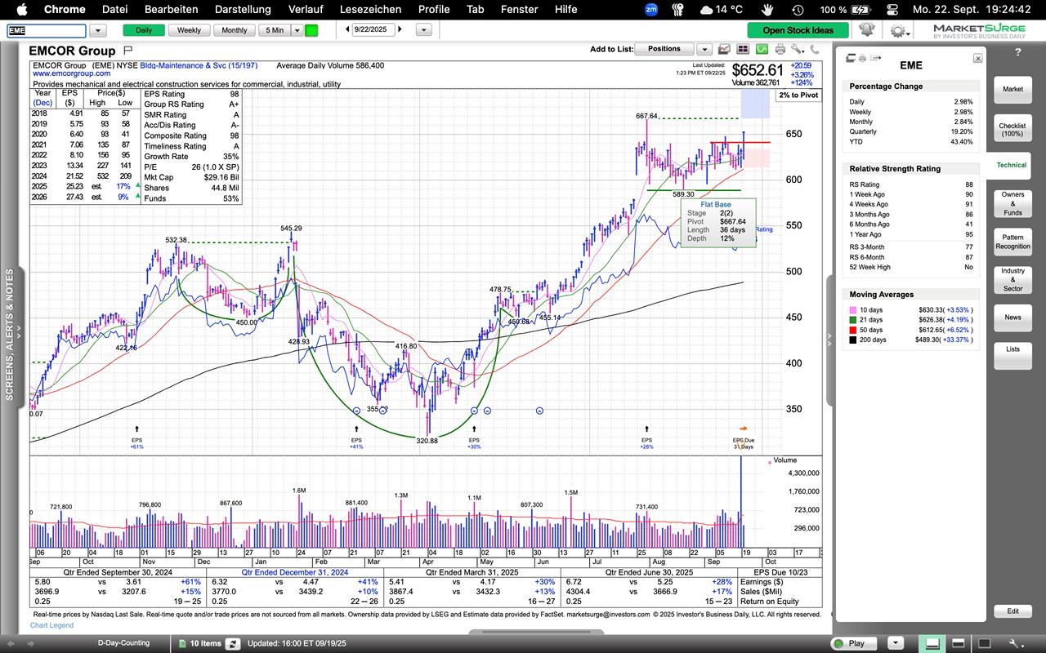Open the dropdown next to symbol field
Viewport: 1046px width, 653px height.
[97, 30]
